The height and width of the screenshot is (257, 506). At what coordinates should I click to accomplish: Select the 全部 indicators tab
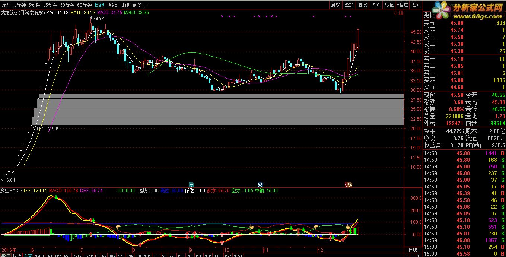click(x=28, y=255)
